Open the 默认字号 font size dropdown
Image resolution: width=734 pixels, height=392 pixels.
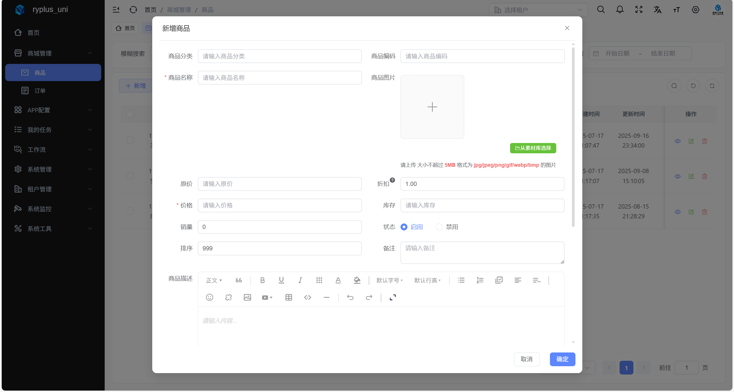[389, 280]
